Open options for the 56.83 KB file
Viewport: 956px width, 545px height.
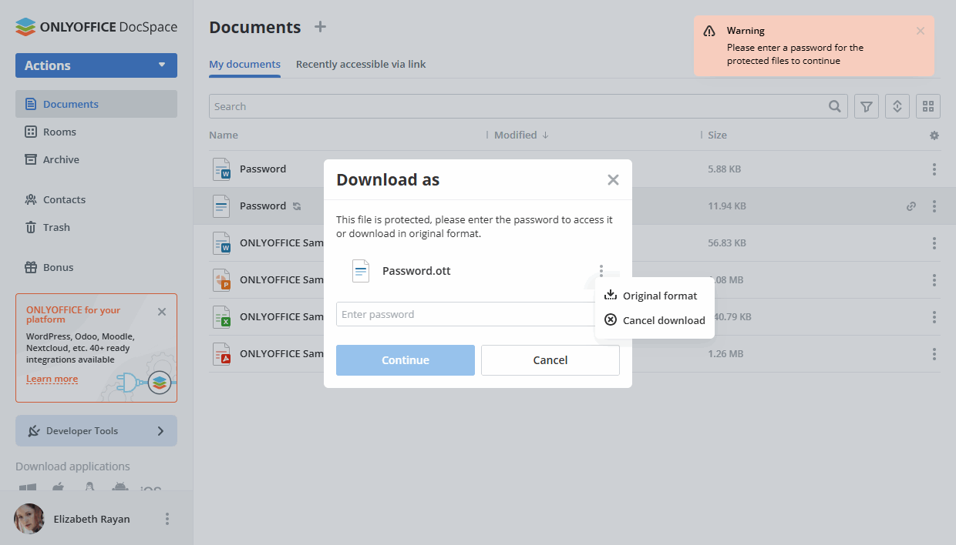pos(934,243)
